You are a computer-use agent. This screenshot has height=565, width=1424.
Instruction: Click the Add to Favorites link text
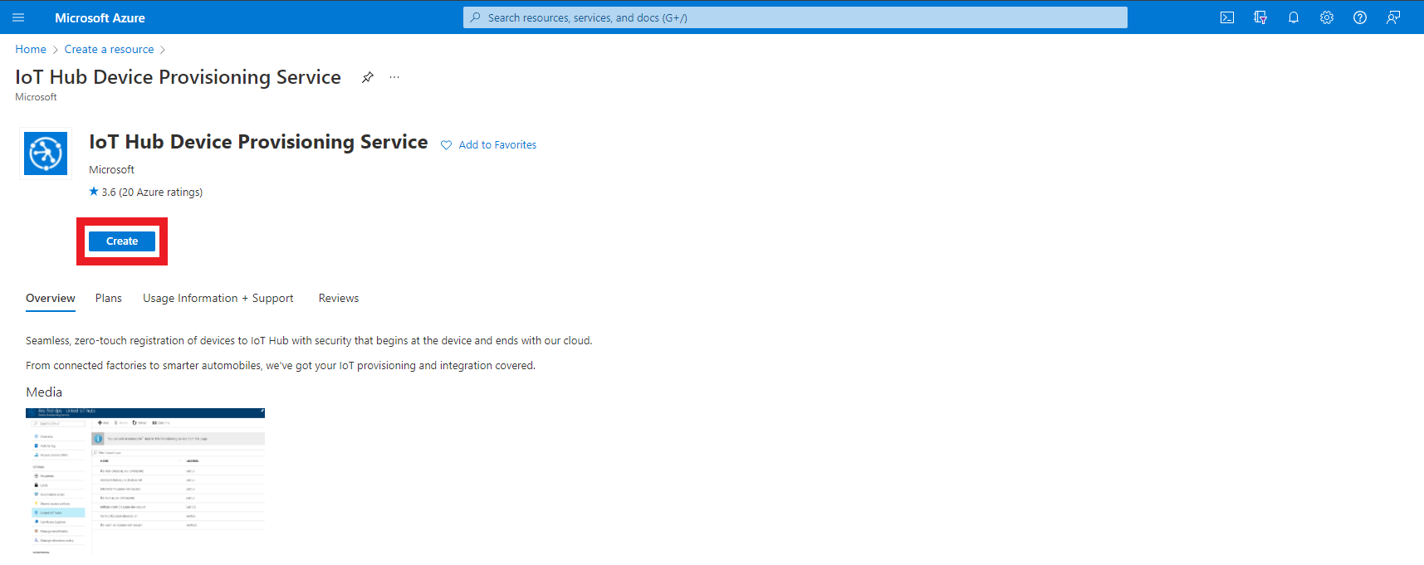497,144
